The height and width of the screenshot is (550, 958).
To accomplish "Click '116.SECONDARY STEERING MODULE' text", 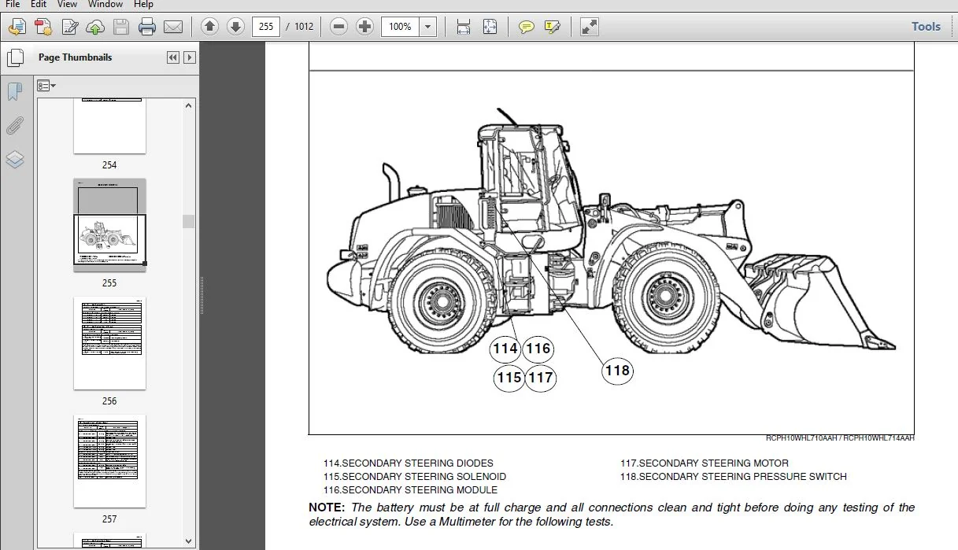I will tap(410, 490).
